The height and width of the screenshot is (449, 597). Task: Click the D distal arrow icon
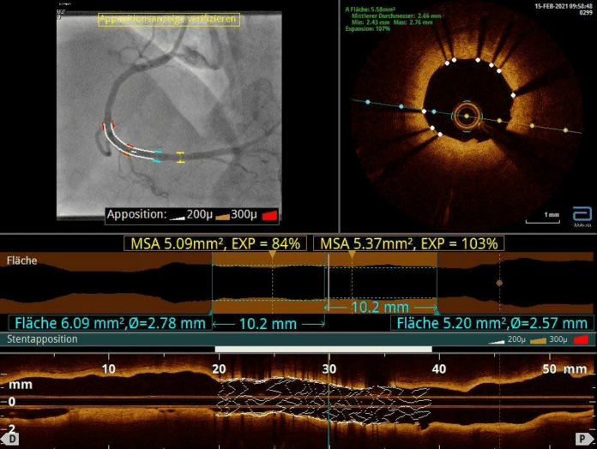[10, 439]
